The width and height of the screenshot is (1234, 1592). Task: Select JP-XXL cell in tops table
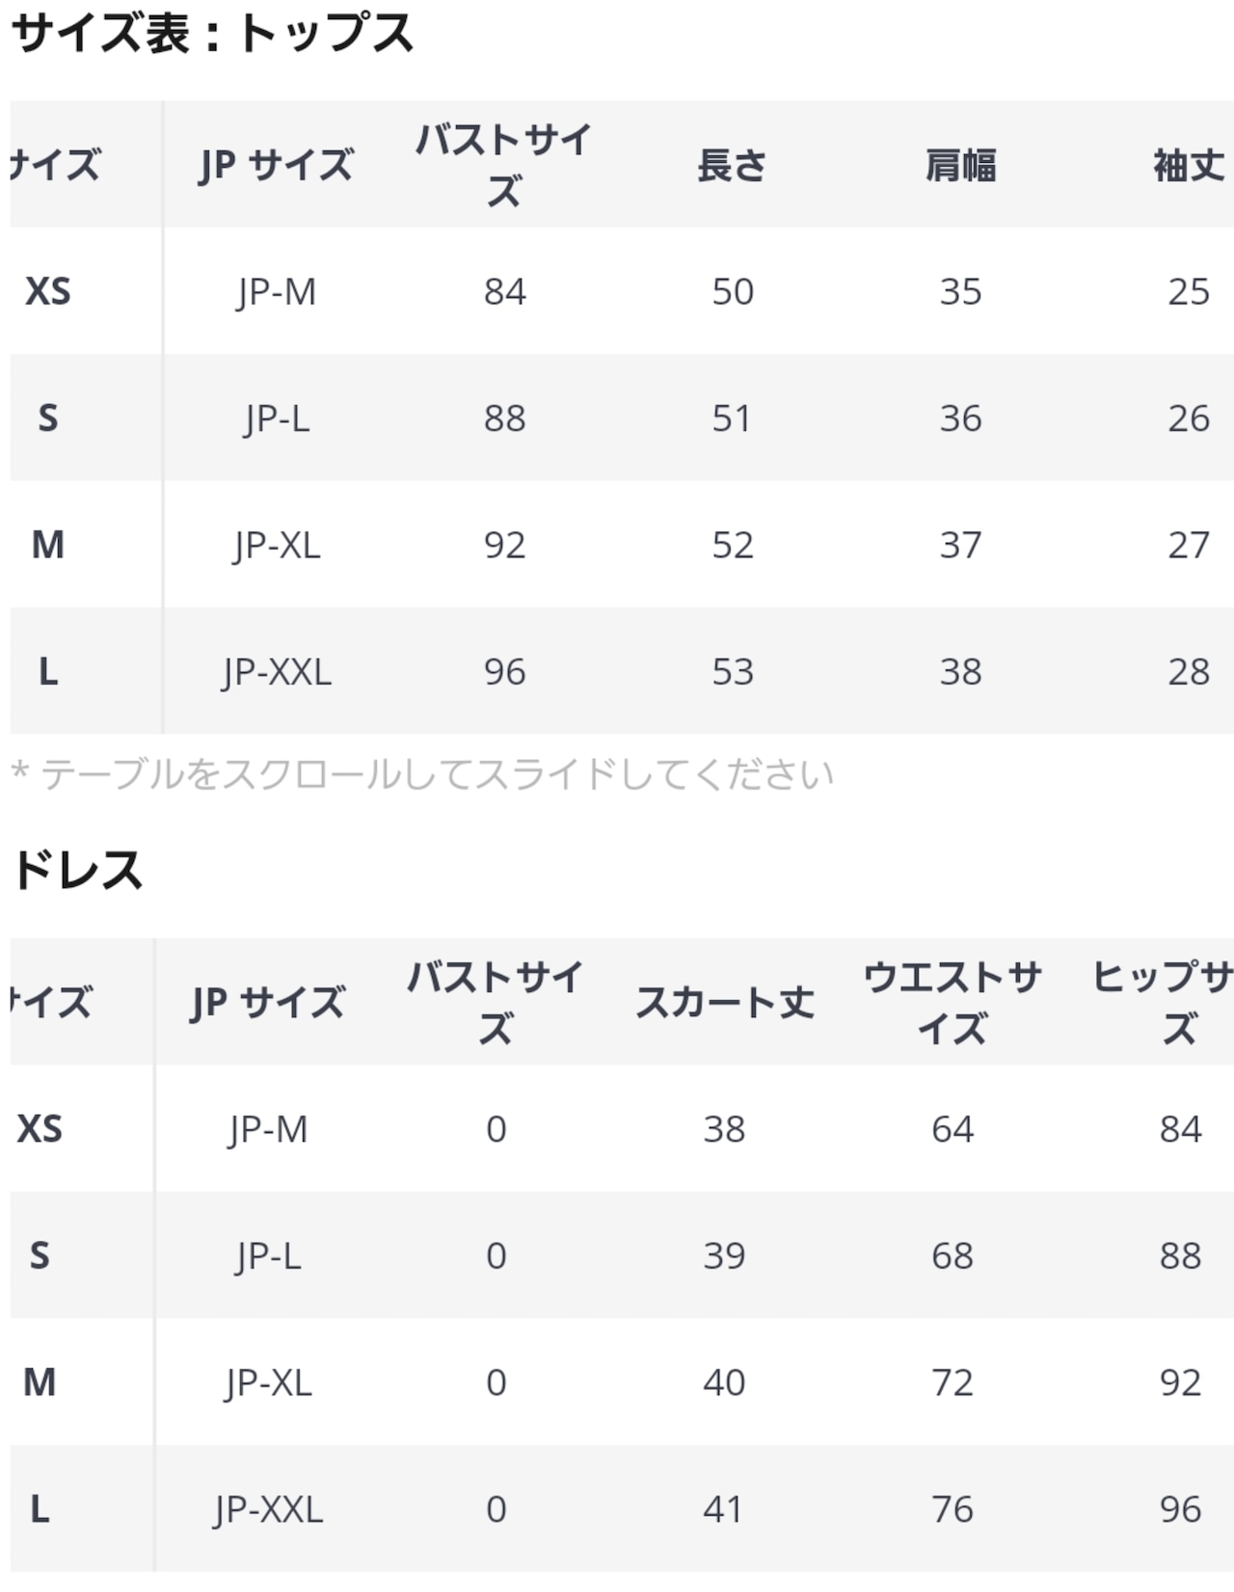tap(276, 671)
